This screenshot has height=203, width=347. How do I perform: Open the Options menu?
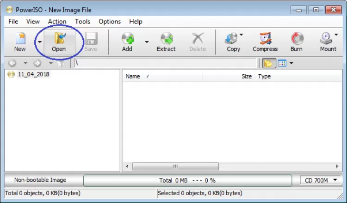110,22
